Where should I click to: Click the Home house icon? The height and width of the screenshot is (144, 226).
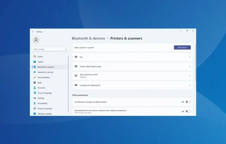point(35,56)
